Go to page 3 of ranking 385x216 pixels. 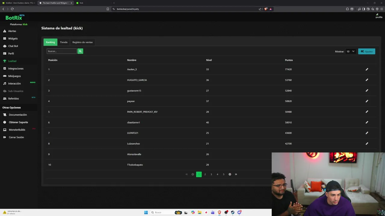pyautogui.click(x=211, y=174)
